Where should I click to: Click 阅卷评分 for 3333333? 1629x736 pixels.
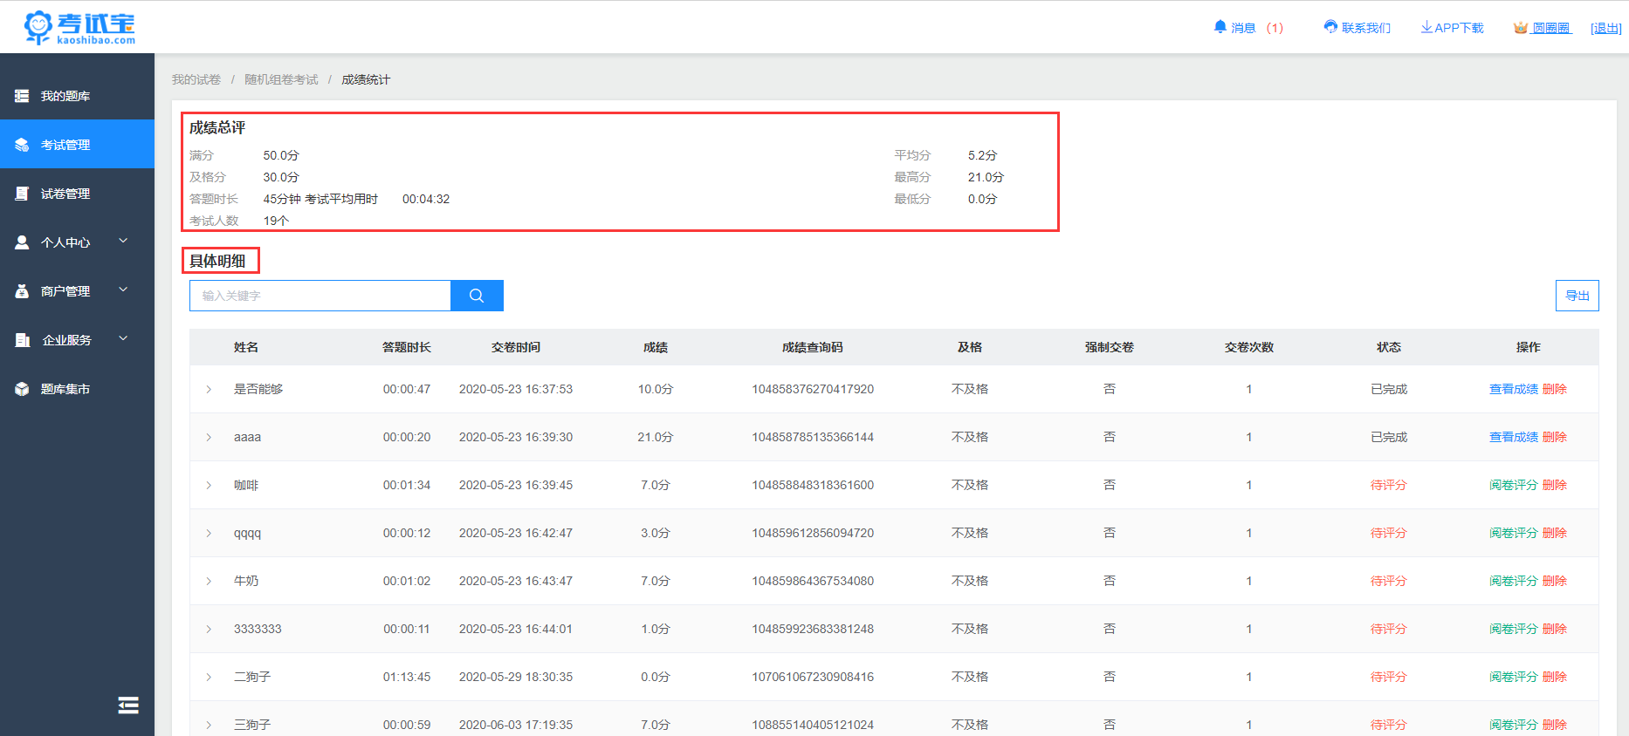1514,629
